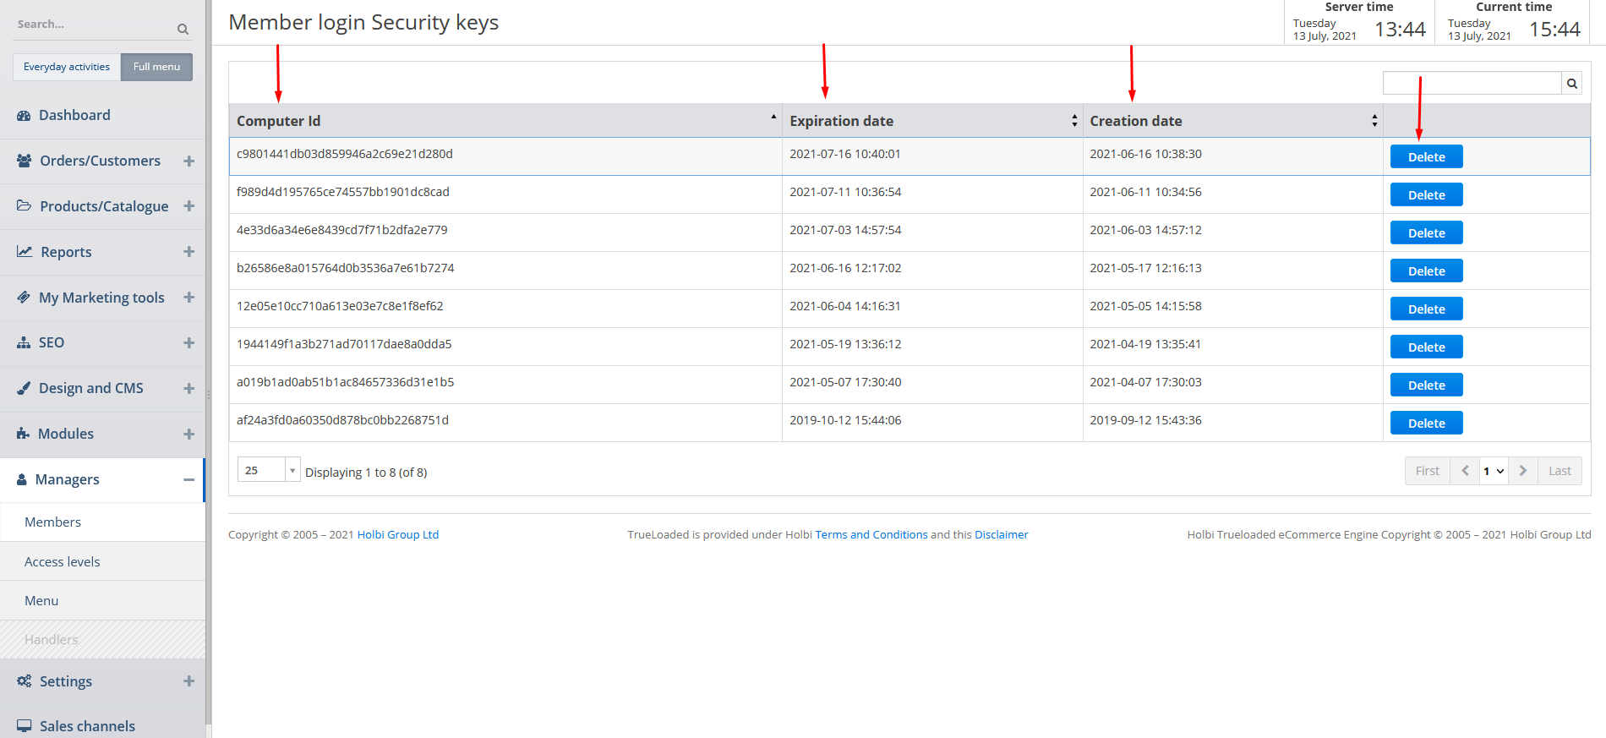Open Dashboard via its gauge icon
The image size is (1606, 738).
pos(24,116)
